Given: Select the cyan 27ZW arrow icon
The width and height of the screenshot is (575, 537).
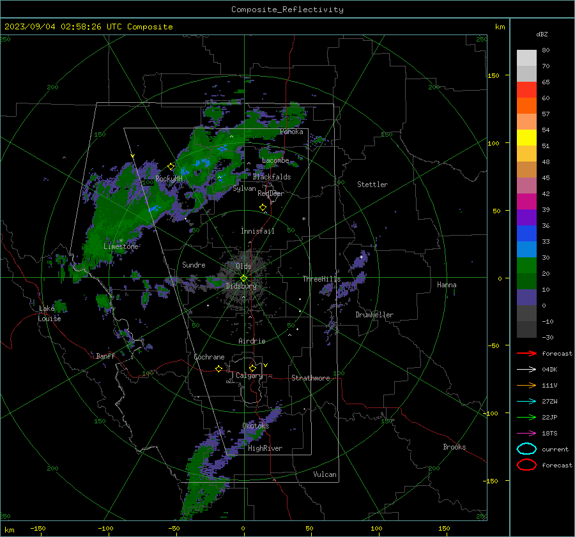Looking at the screenshot, I should (526, 402).
